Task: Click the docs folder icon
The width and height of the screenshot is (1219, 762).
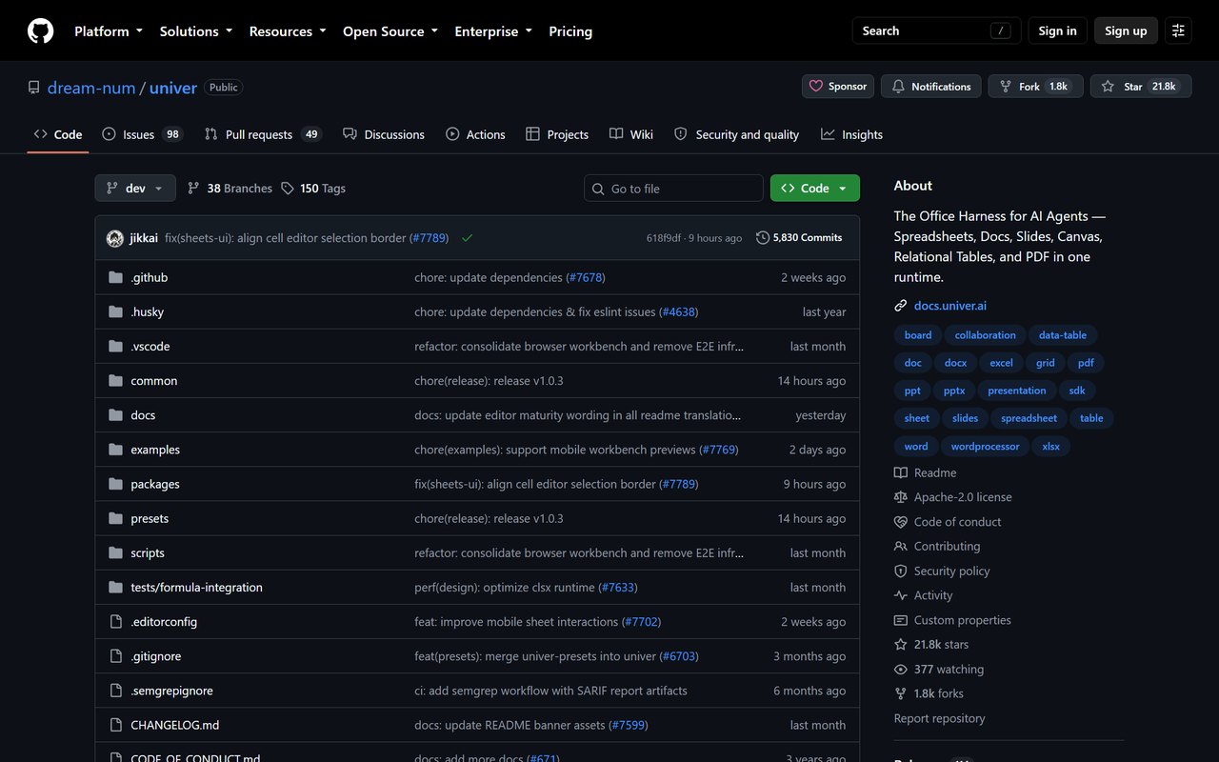Action: 116,415
